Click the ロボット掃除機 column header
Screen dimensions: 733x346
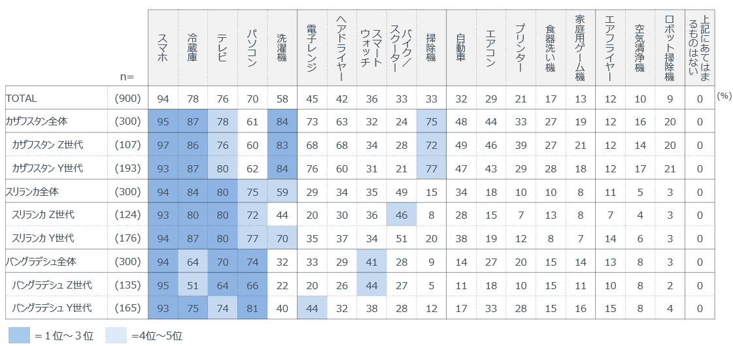pyautogui.click(x=669, y=48)
